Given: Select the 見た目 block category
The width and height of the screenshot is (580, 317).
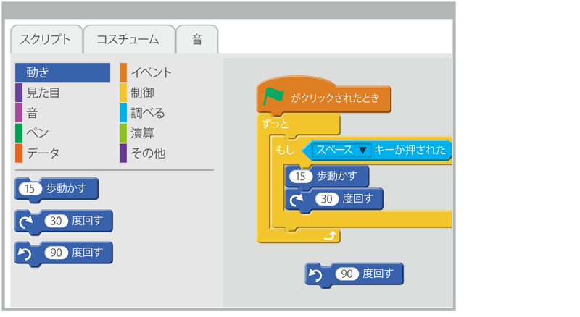Looking at the screenshot, I should coord(38,93).
